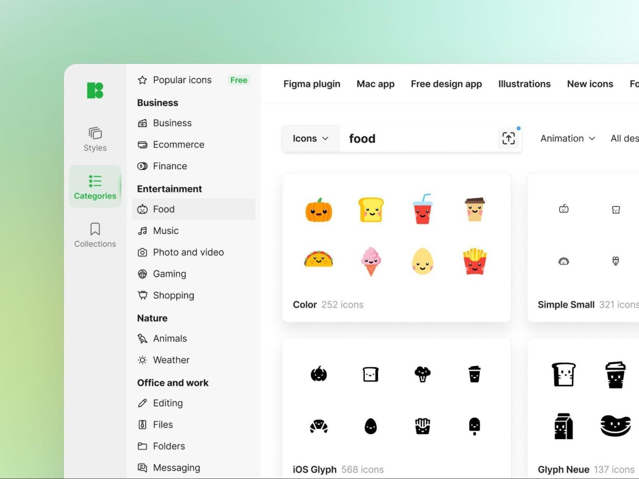Open the Styles sidebar section
Screen dimensions: 639x479
pos(95,139)
